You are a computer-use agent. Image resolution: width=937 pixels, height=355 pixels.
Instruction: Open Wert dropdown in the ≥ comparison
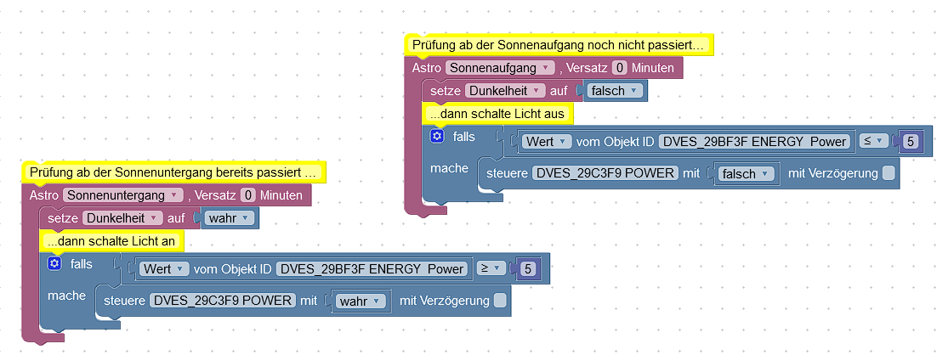click(x=164, y=269)
